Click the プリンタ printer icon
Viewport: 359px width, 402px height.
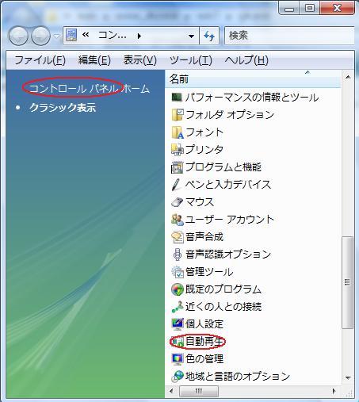177,150
